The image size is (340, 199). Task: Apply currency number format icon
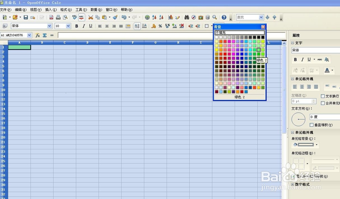[x=154, y=26]
